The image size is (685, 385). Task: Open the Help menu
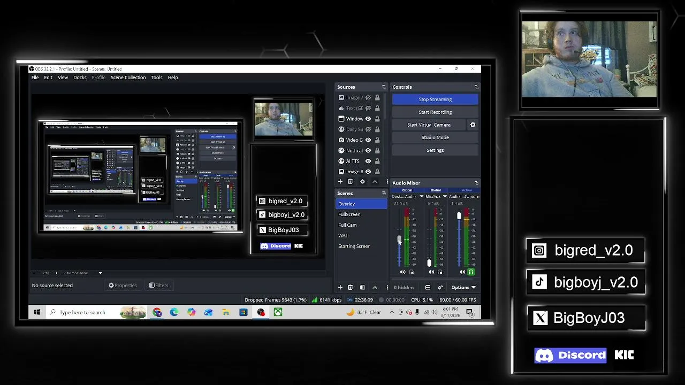[173, 78]
